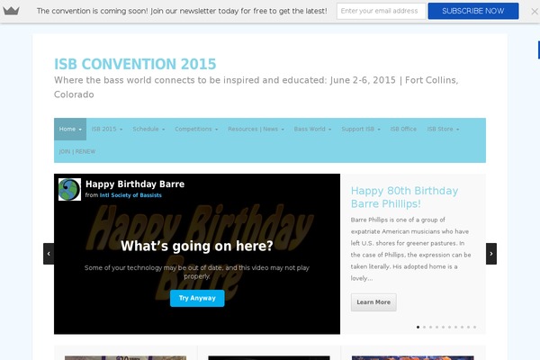Click the previous slide arrow

49,254
